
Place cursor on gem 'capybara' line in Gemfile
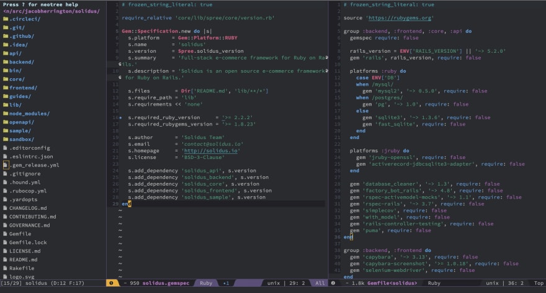pyautogui.click(x=414, y=257)
